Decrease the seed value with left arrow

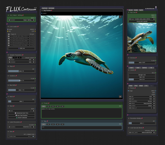click(x=9, y=111)
